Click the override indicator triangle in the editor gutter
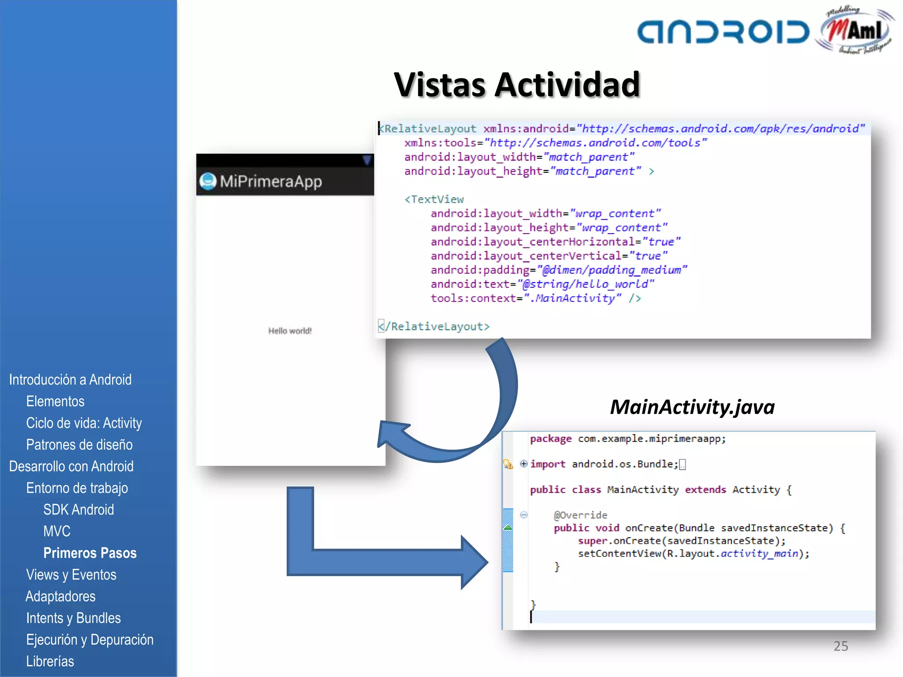903x677 pixels. tap(508, 527)
